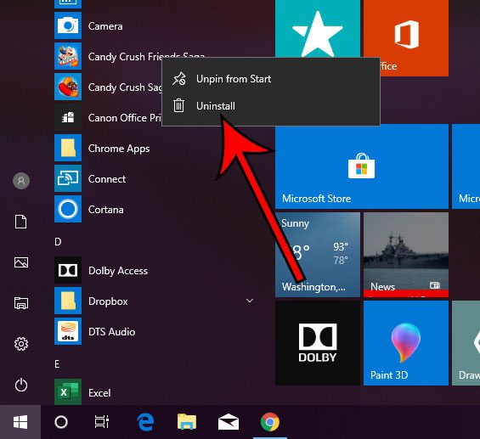
Task: Open the Dropbox folder icon
Action: click(68, 301)
